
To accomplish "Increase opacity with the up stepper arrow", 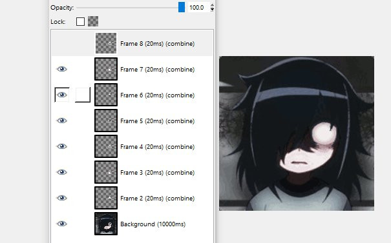I will [x=212, y=5].
